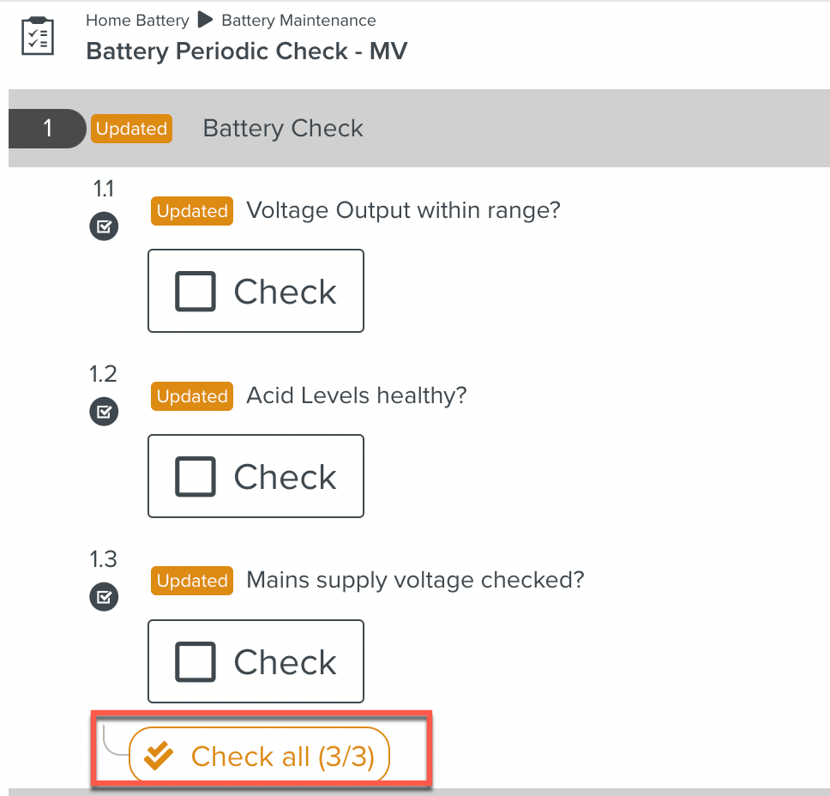
Task: Click the Updated badge on Acid Levels question
Action: pyautogui.click(x=192, y=396)
